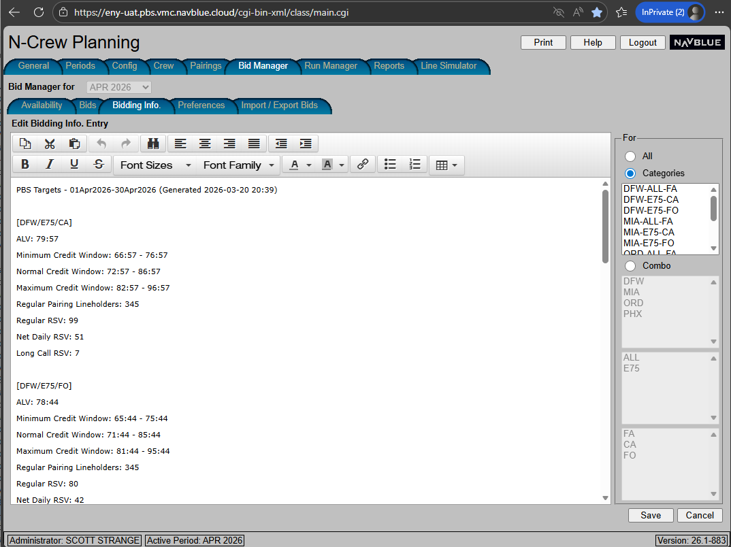Select DFW-E75-CA in categories list
Viewport: 731px width, 547px height.
(x=651, y=200)
